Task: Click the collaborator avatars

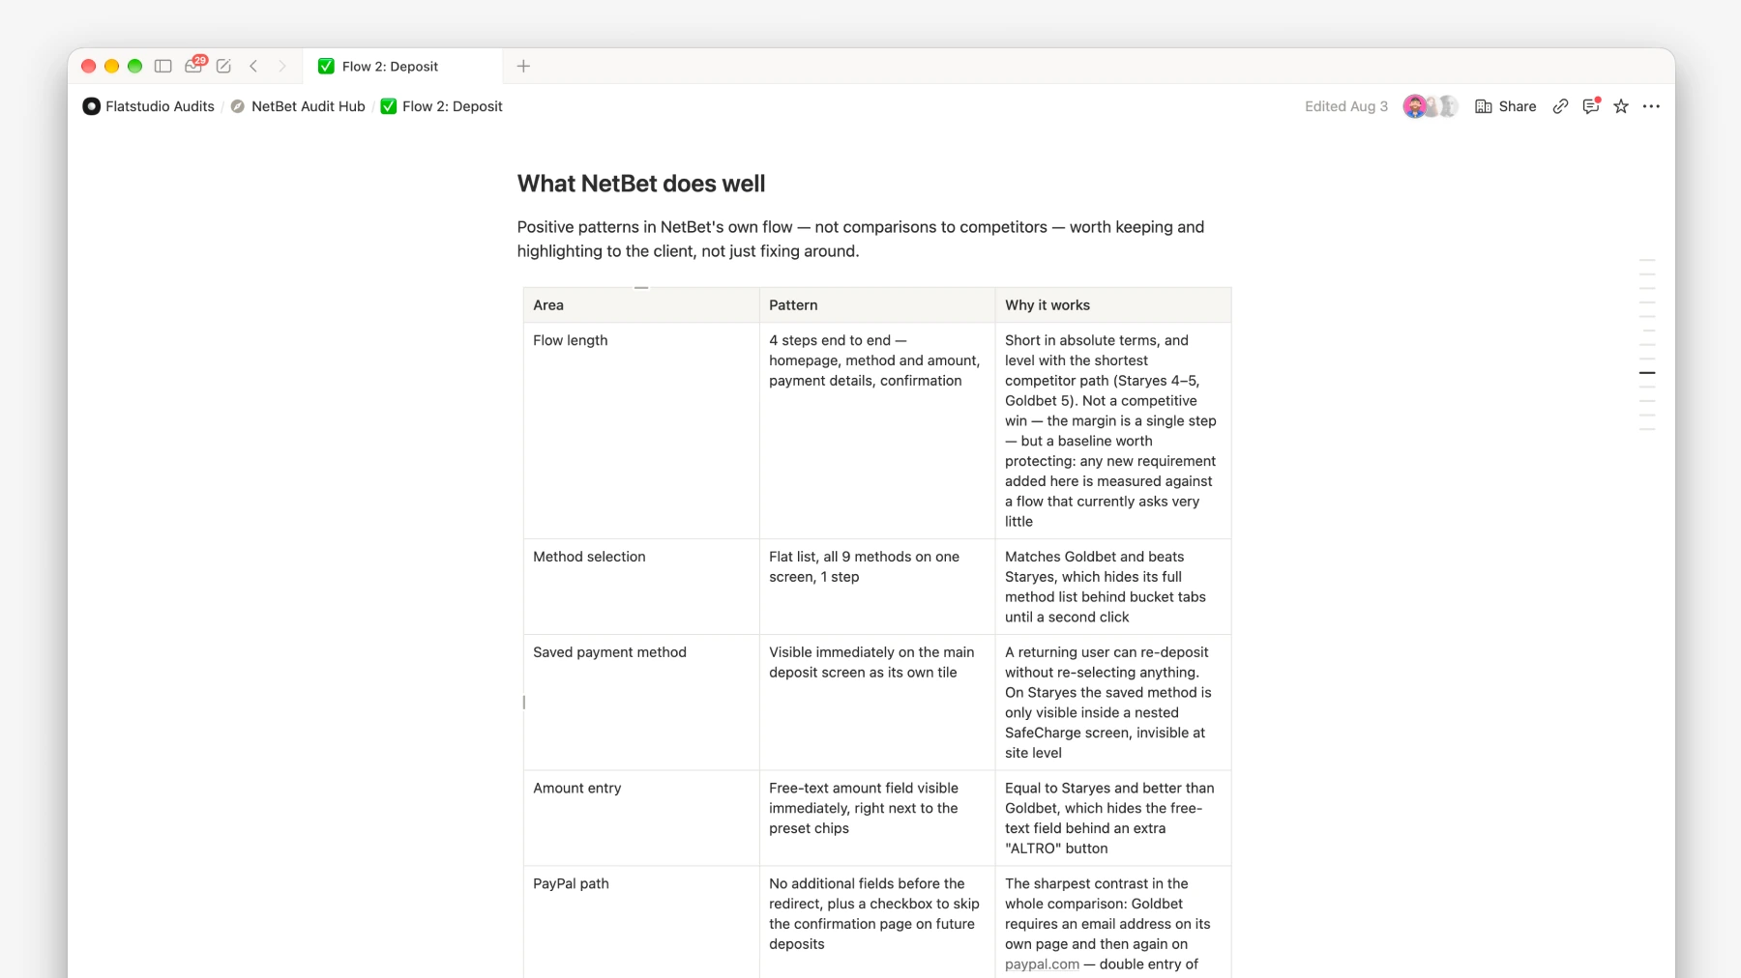Action: [1431, 106]
